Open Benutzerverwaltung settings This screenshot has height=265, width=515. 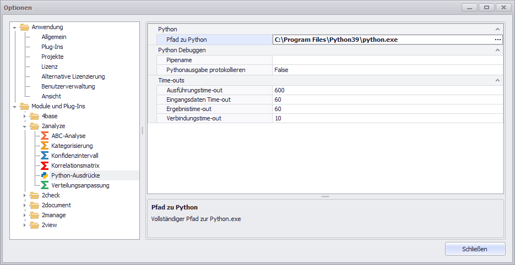(x=68, y=86)
